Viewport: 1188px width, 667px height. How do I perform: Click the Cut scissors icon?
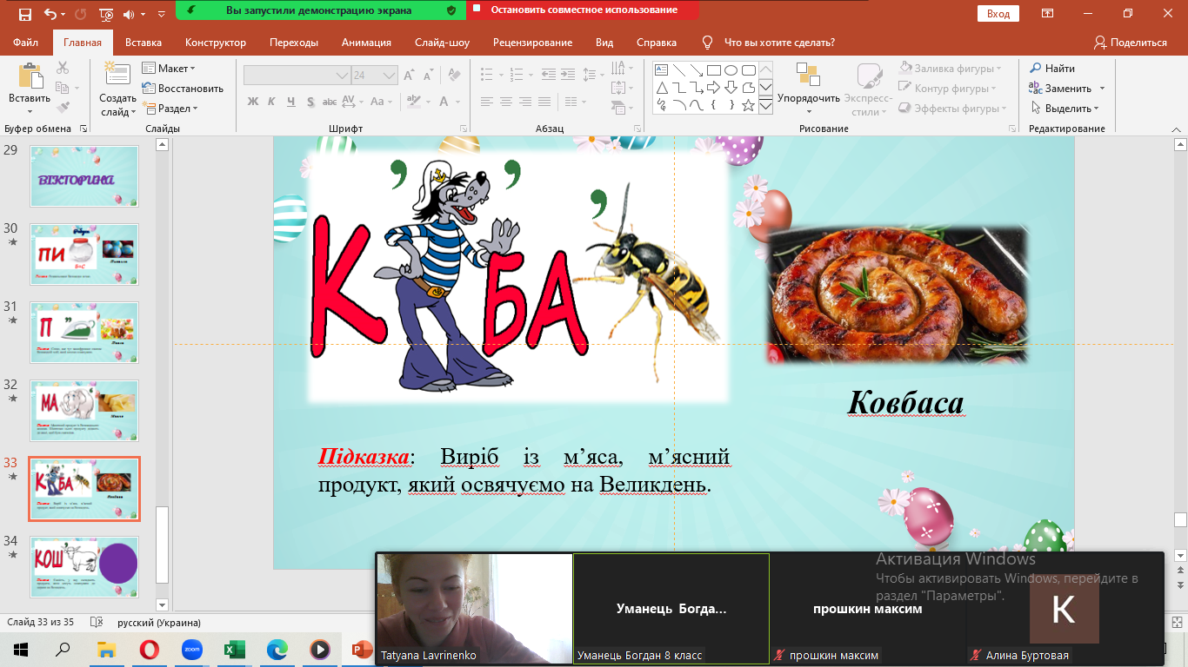tap(63, 68)
